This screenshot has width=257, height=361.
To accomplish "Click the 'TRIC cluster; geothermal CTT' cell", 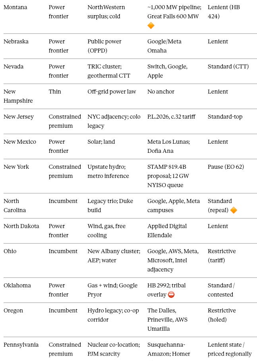I will 109,71.
